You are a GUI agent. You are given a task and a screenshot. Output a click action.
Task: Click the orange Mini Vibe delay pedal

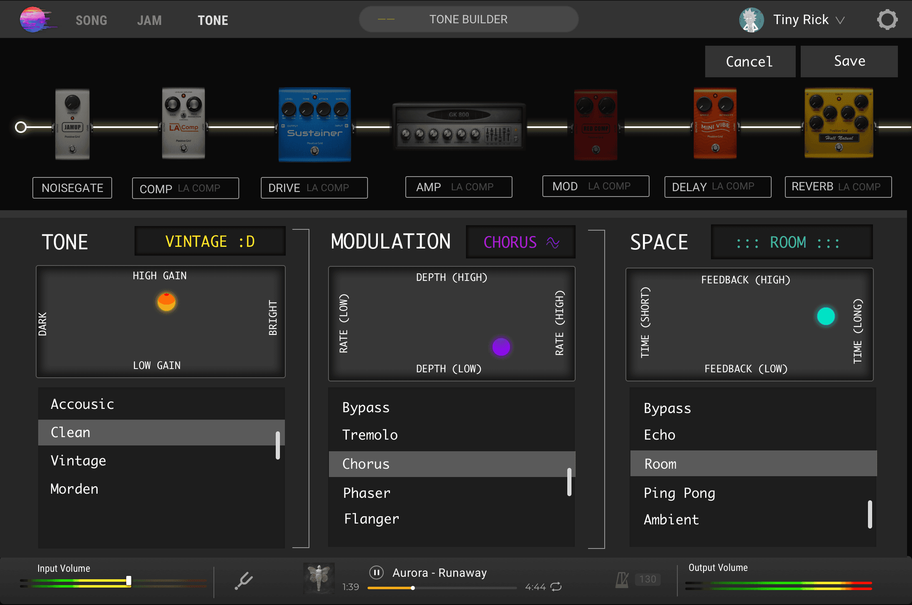(715, 123)
